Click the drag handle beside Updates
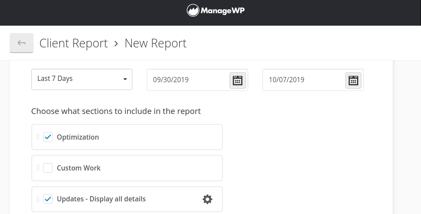Screen dimensions: 421x214 point(38,199)
